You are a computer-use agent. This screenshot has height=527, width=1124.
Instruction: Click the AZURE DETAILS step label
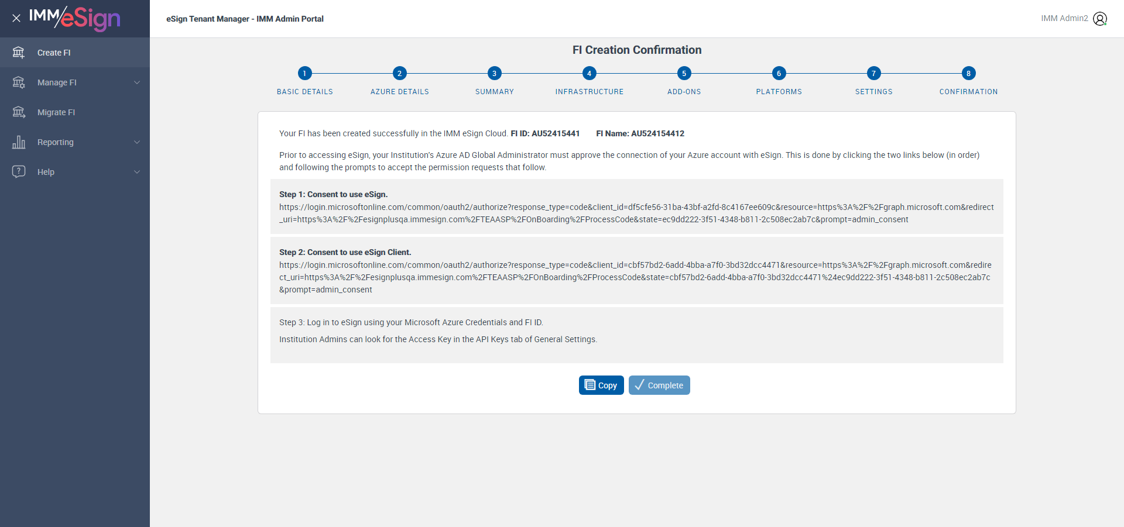pos(400,92)
